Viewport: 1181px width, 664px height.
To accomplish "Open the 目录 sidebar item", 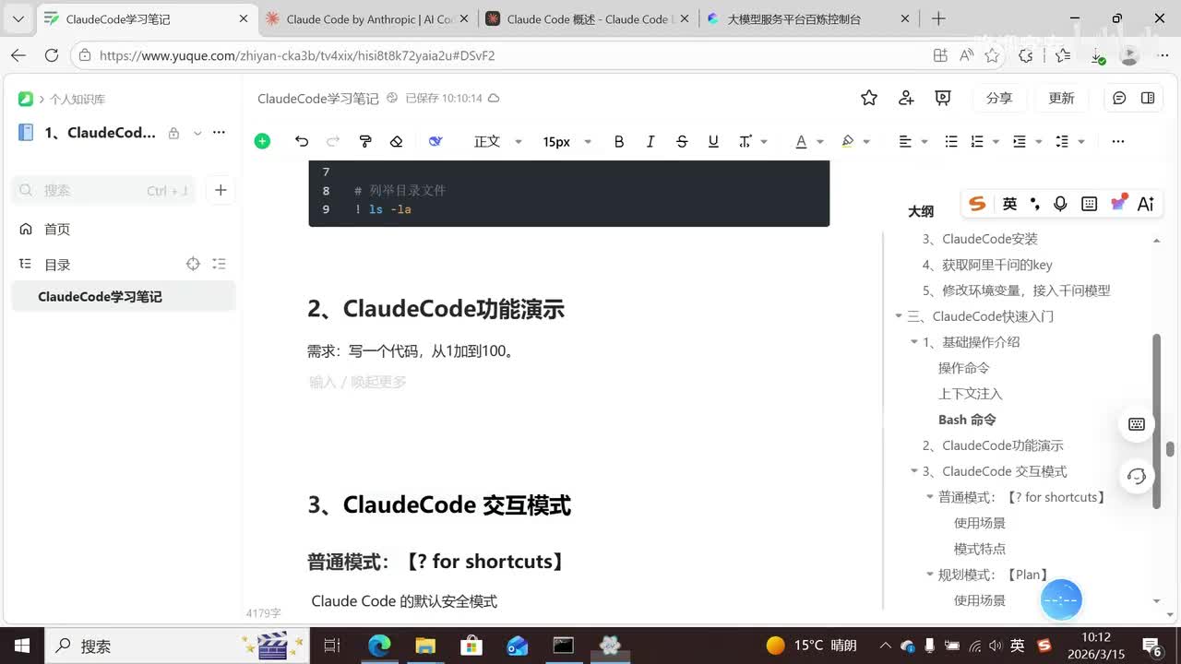I will coord(57,264).
